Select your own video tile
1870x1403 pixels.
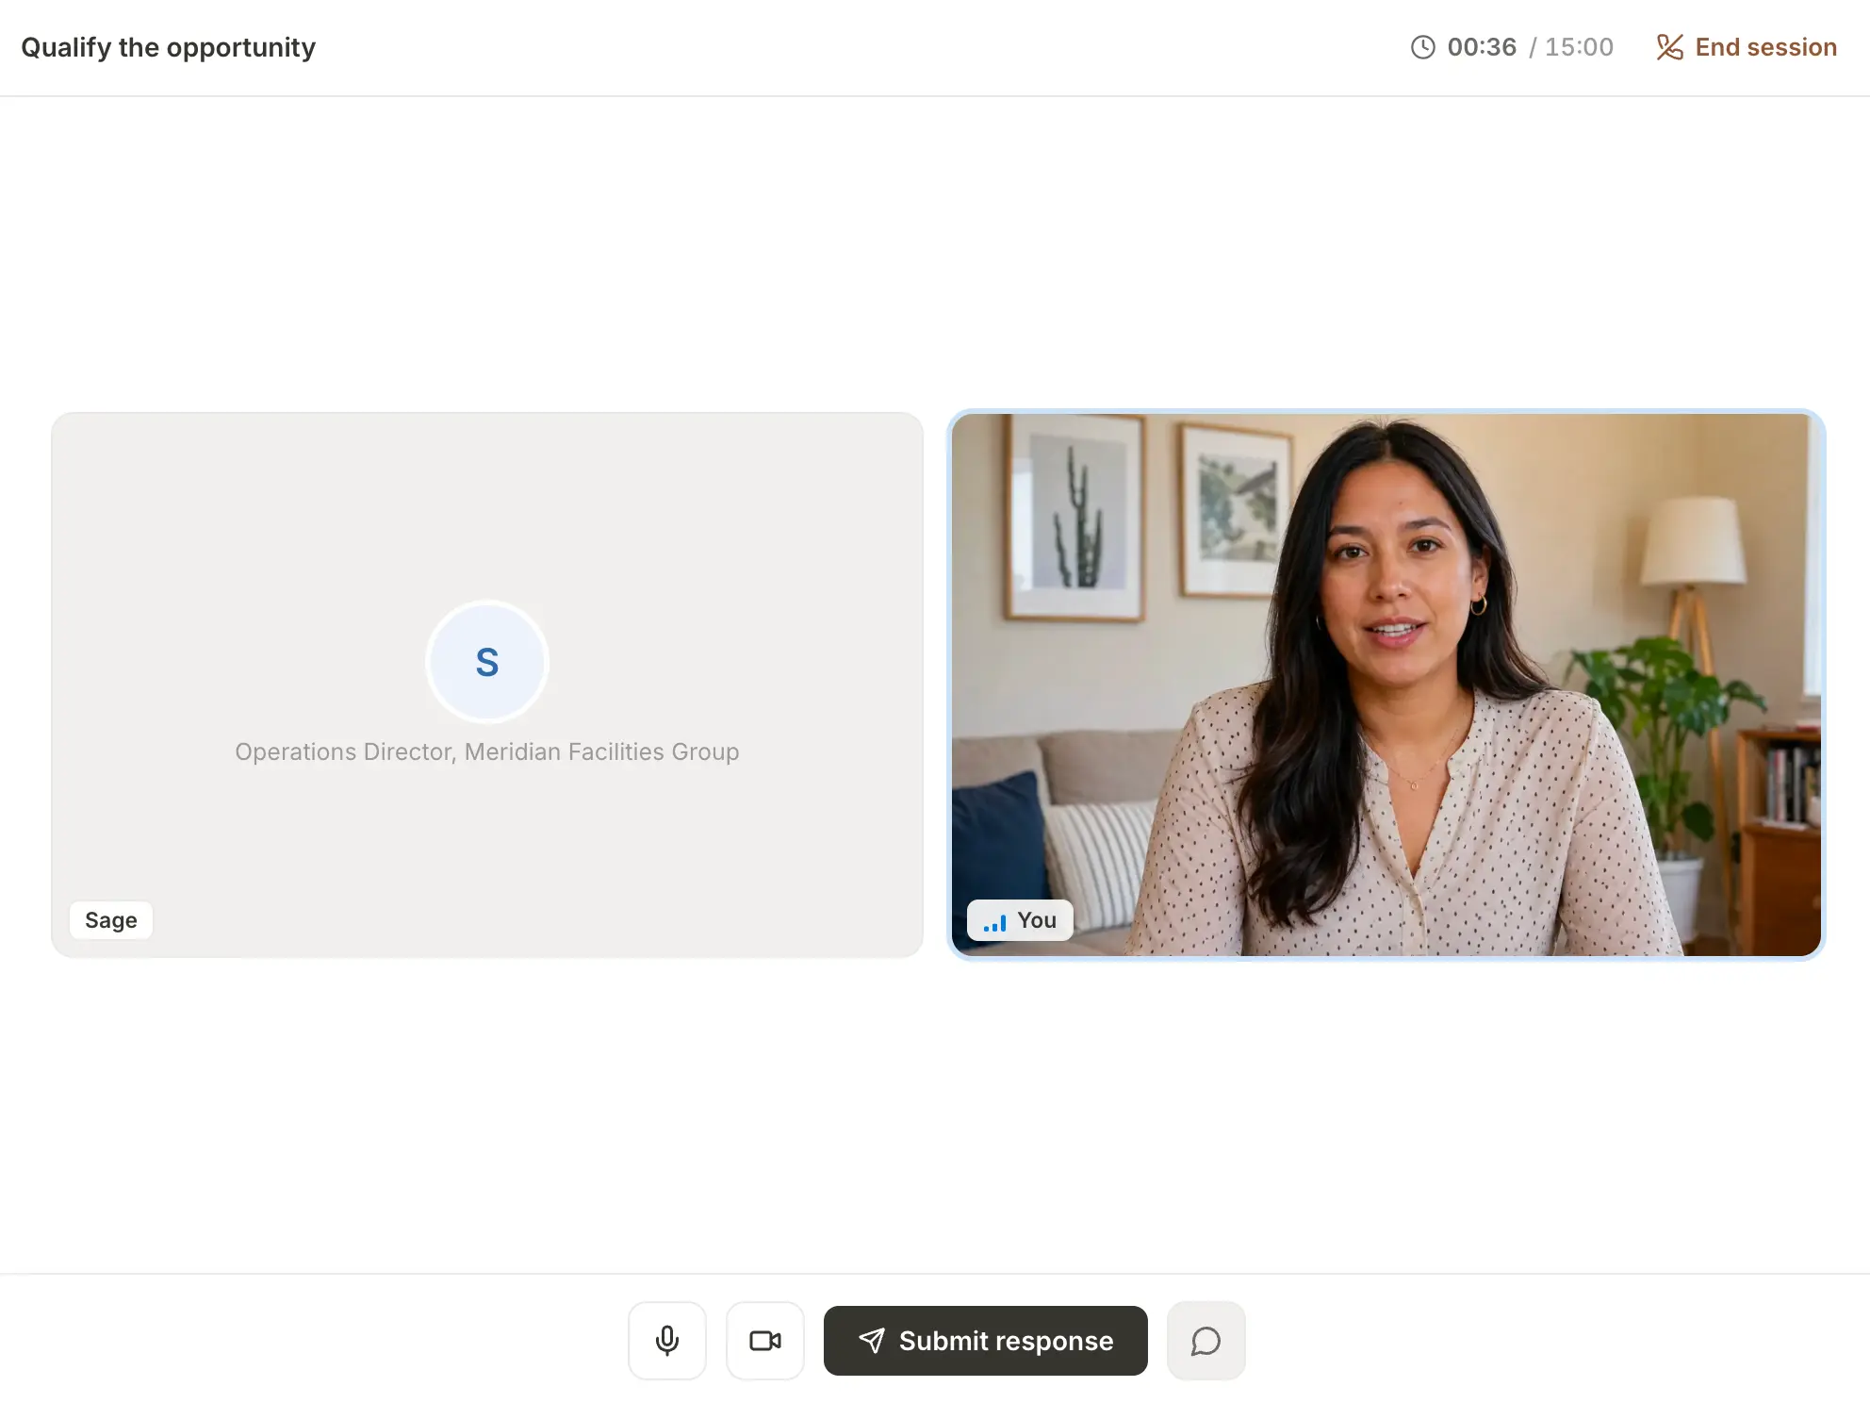[1386, 685]
